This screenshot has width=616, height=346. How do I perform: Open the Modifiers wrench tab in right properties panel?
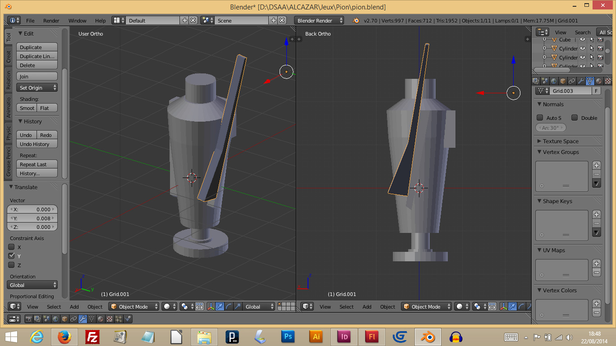coord(581,81)
